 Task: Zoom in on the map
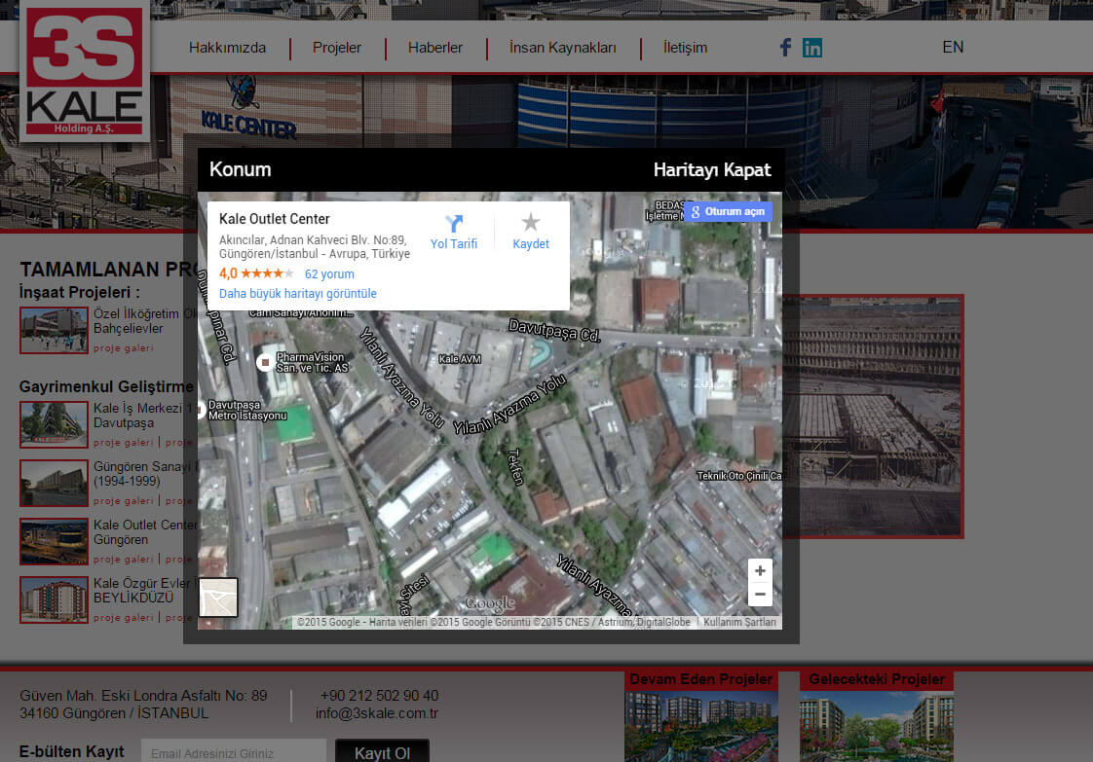[x=760, y=570]
